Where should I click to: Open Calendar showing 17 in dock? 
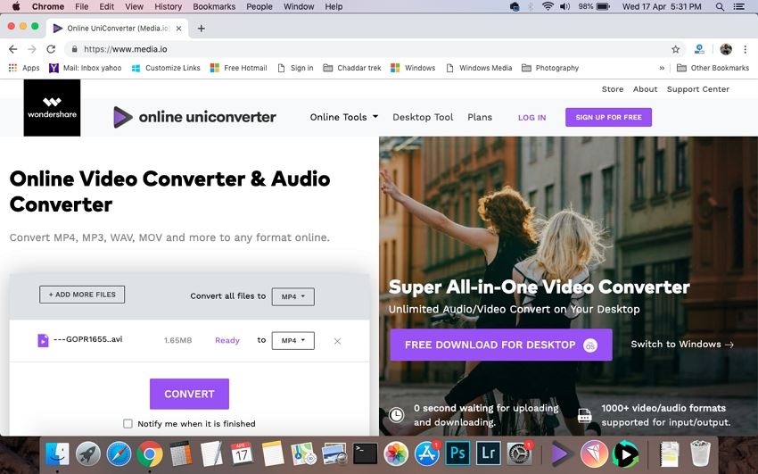[x=242, y=453]
